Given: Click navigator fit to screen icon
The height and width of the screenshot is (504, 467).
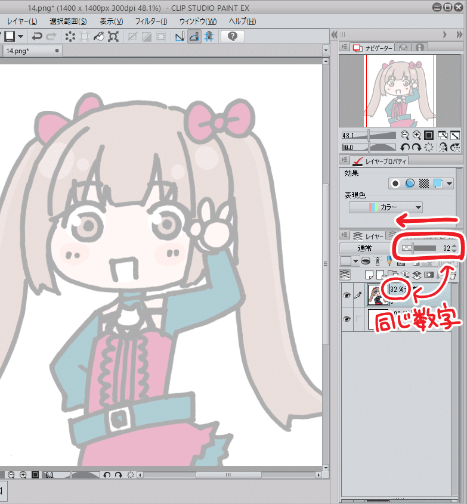Looking at the screenshot, I should pyautogui.click(x=443, y=135).
